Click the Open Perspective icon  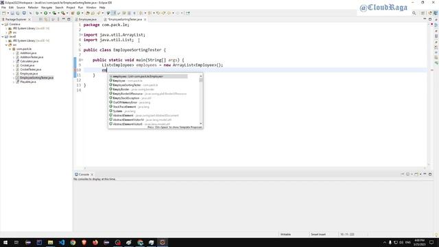[x=423, y=13]
